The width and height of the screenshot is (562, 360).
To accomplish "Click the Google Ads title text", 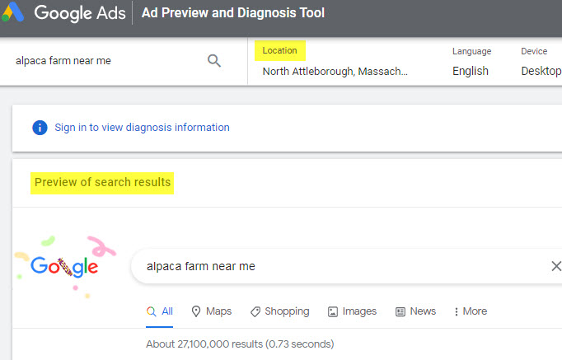I will coord(79,13).
